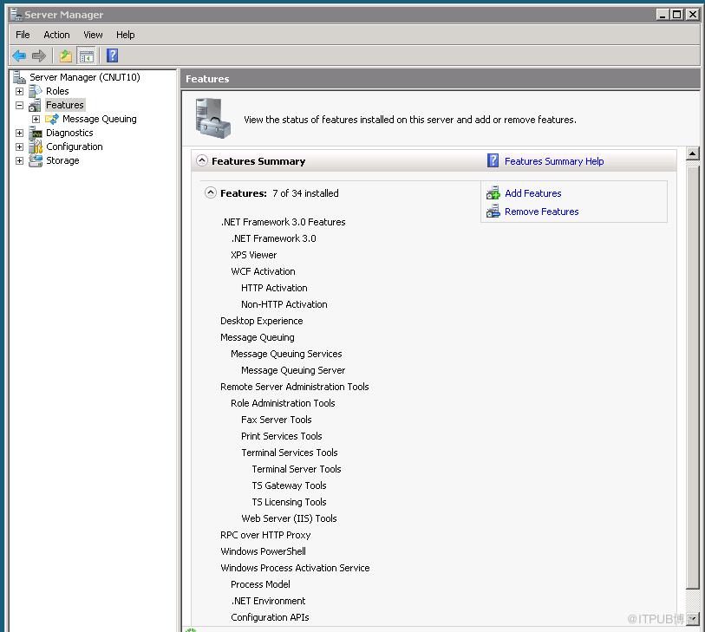
Task: Click the Diagnostics node icon
Action: [36, 133]
